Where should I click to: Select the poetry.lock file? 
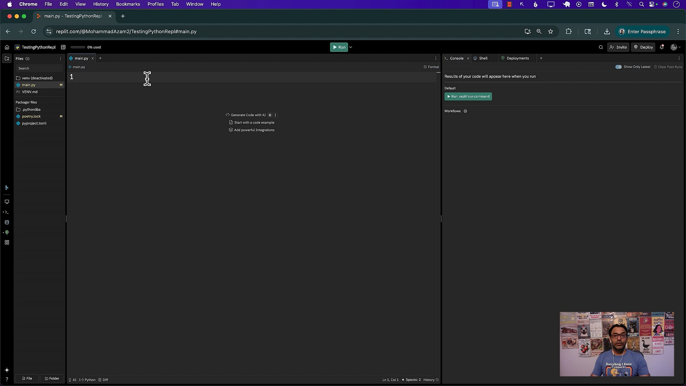39,117
